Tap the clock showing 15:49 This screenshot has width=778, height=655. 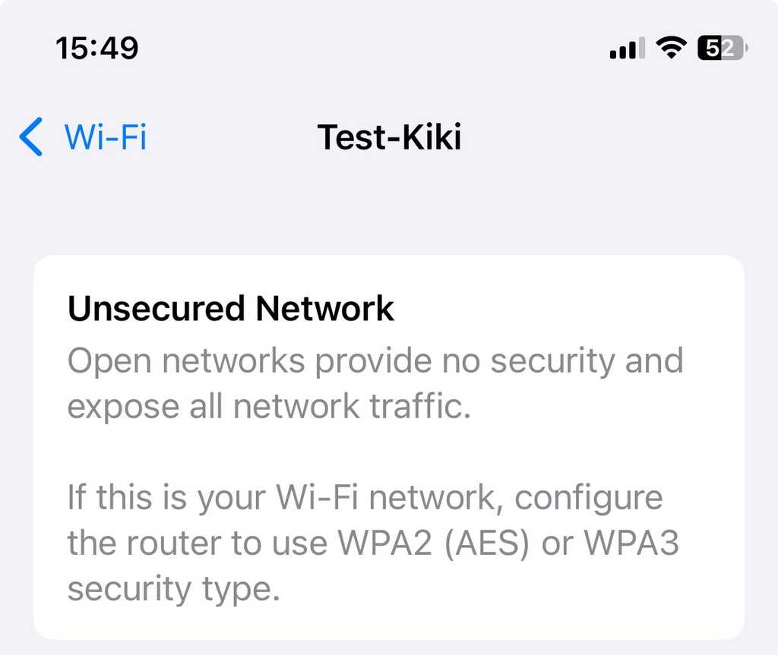(97, 47)
